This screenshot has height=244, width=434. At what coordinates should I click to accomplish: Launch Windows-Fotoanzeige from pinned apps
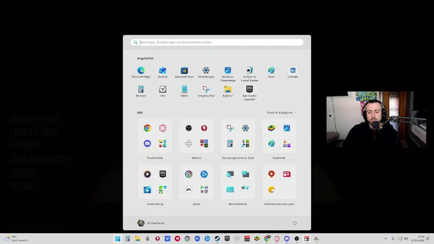pos(228,74)
